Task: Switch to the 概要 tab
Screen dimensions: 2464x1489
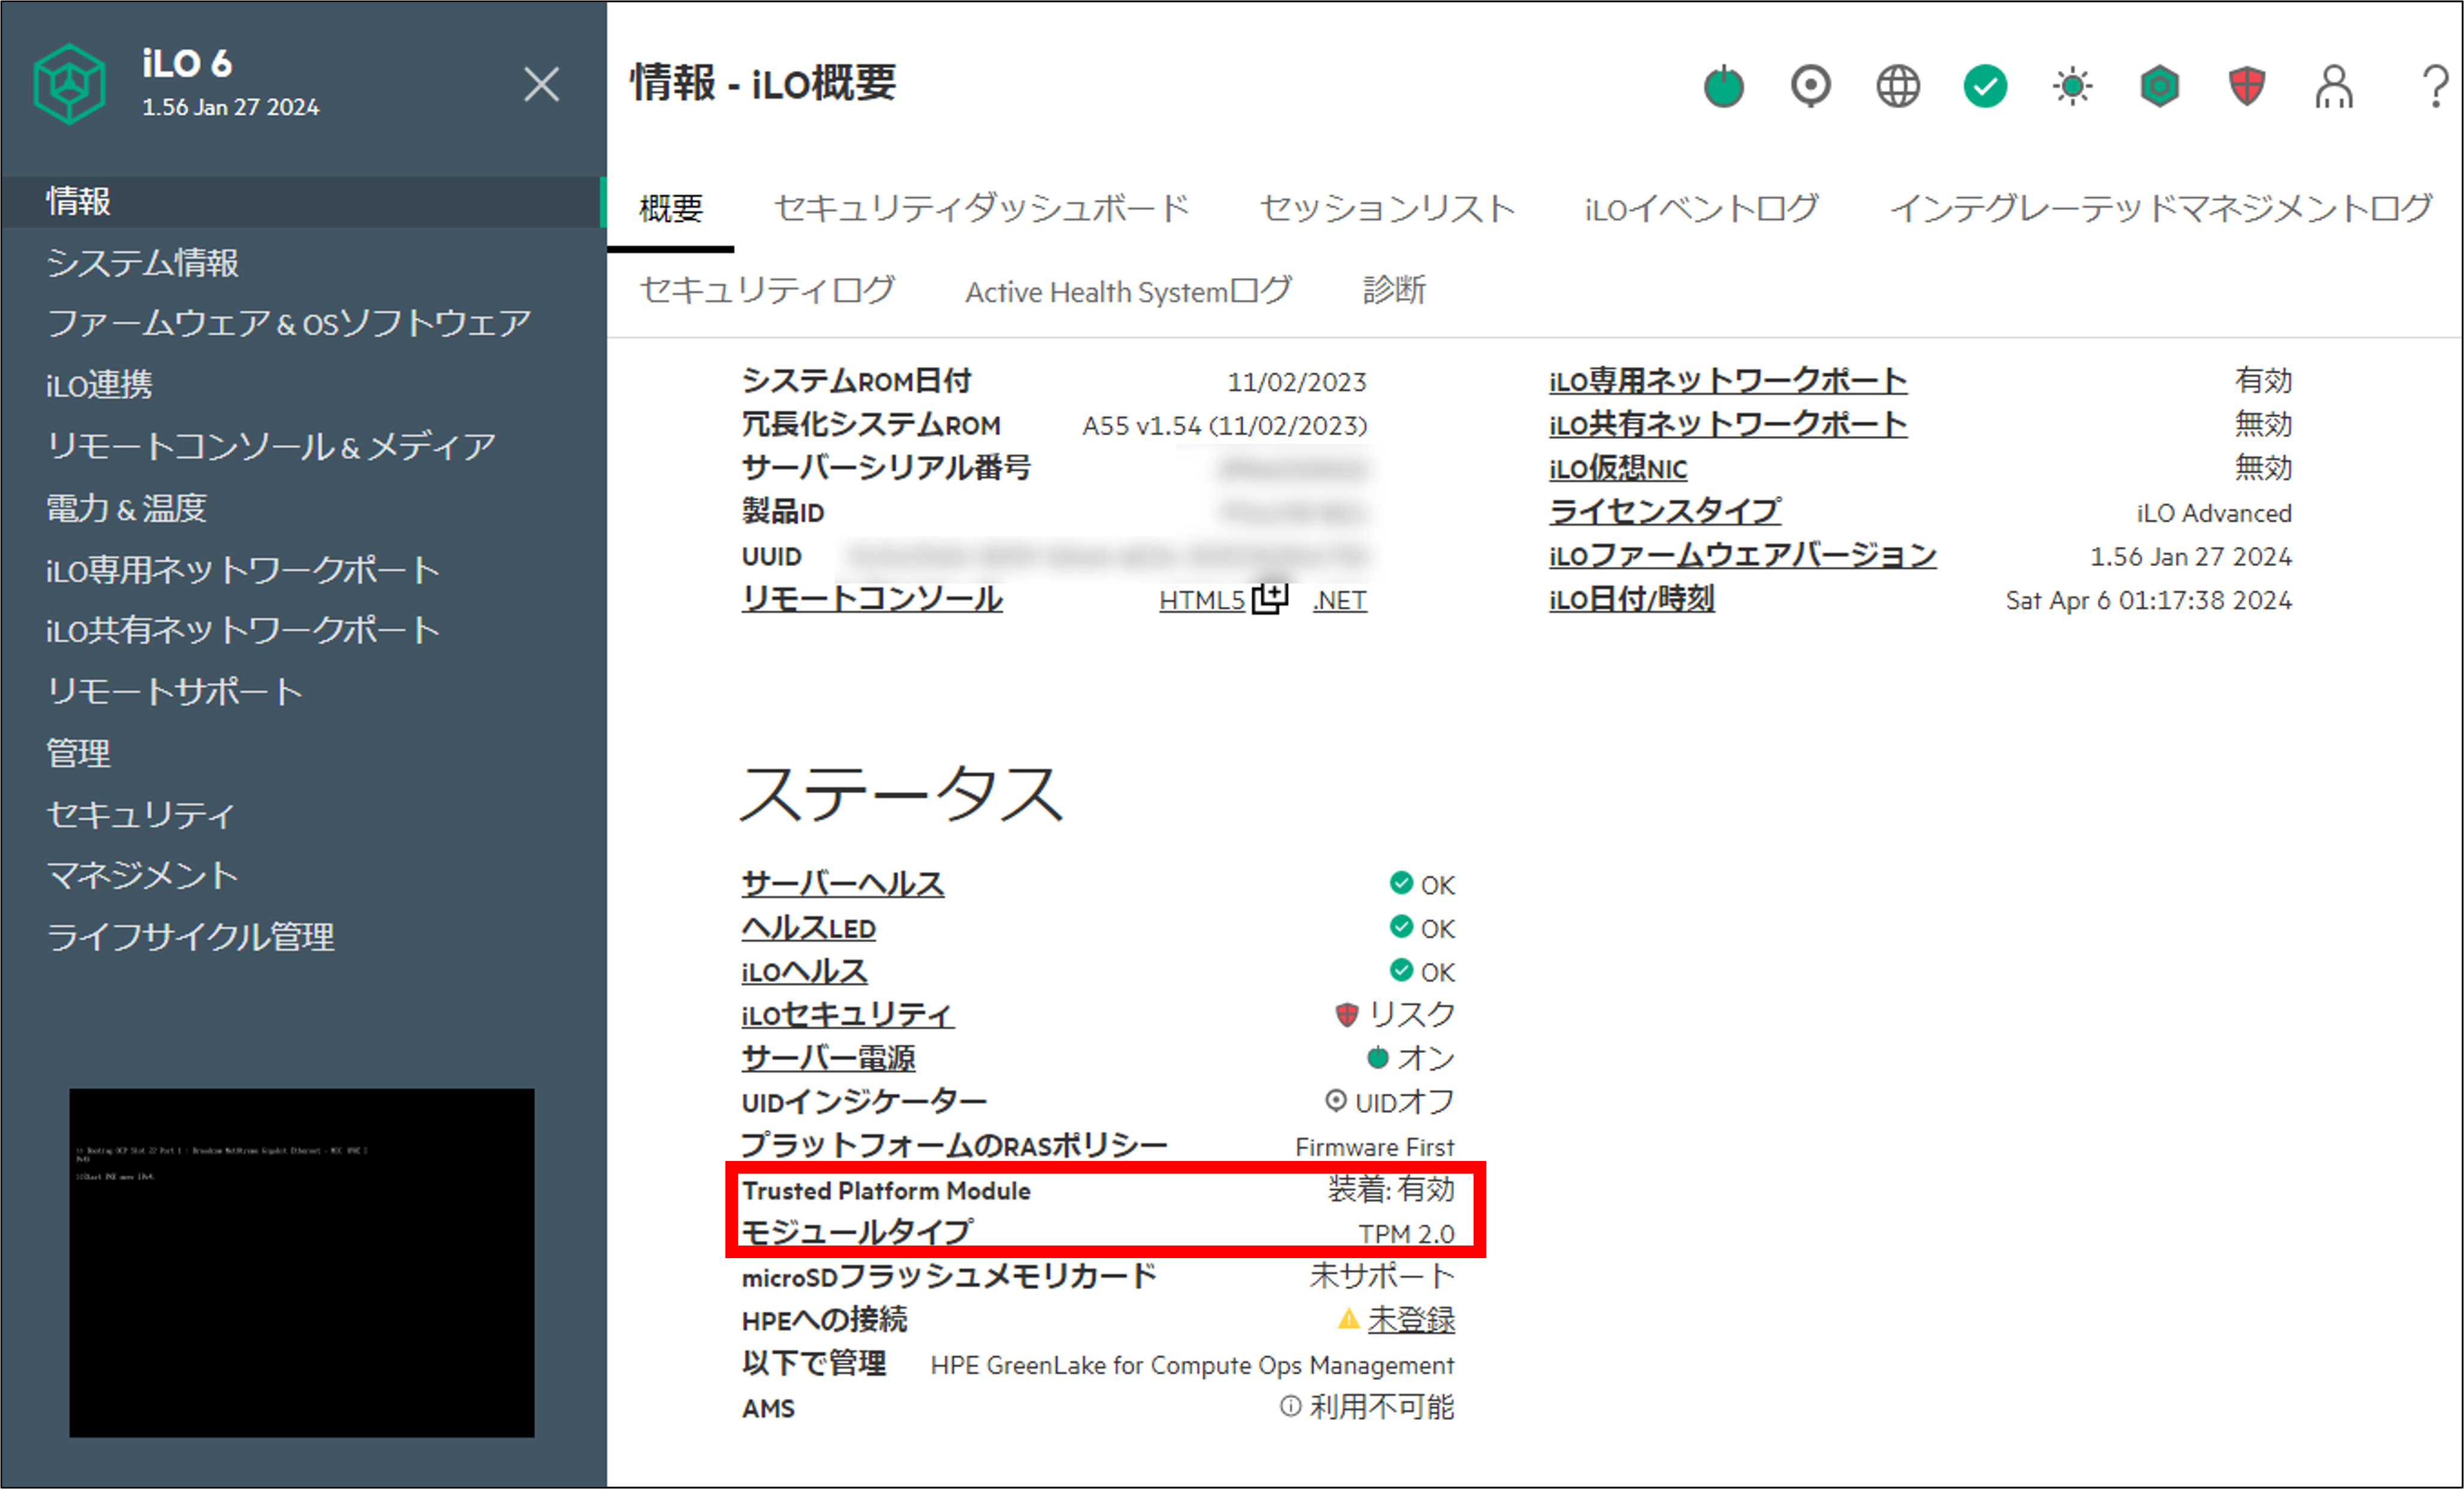Action: click(671, 209)
